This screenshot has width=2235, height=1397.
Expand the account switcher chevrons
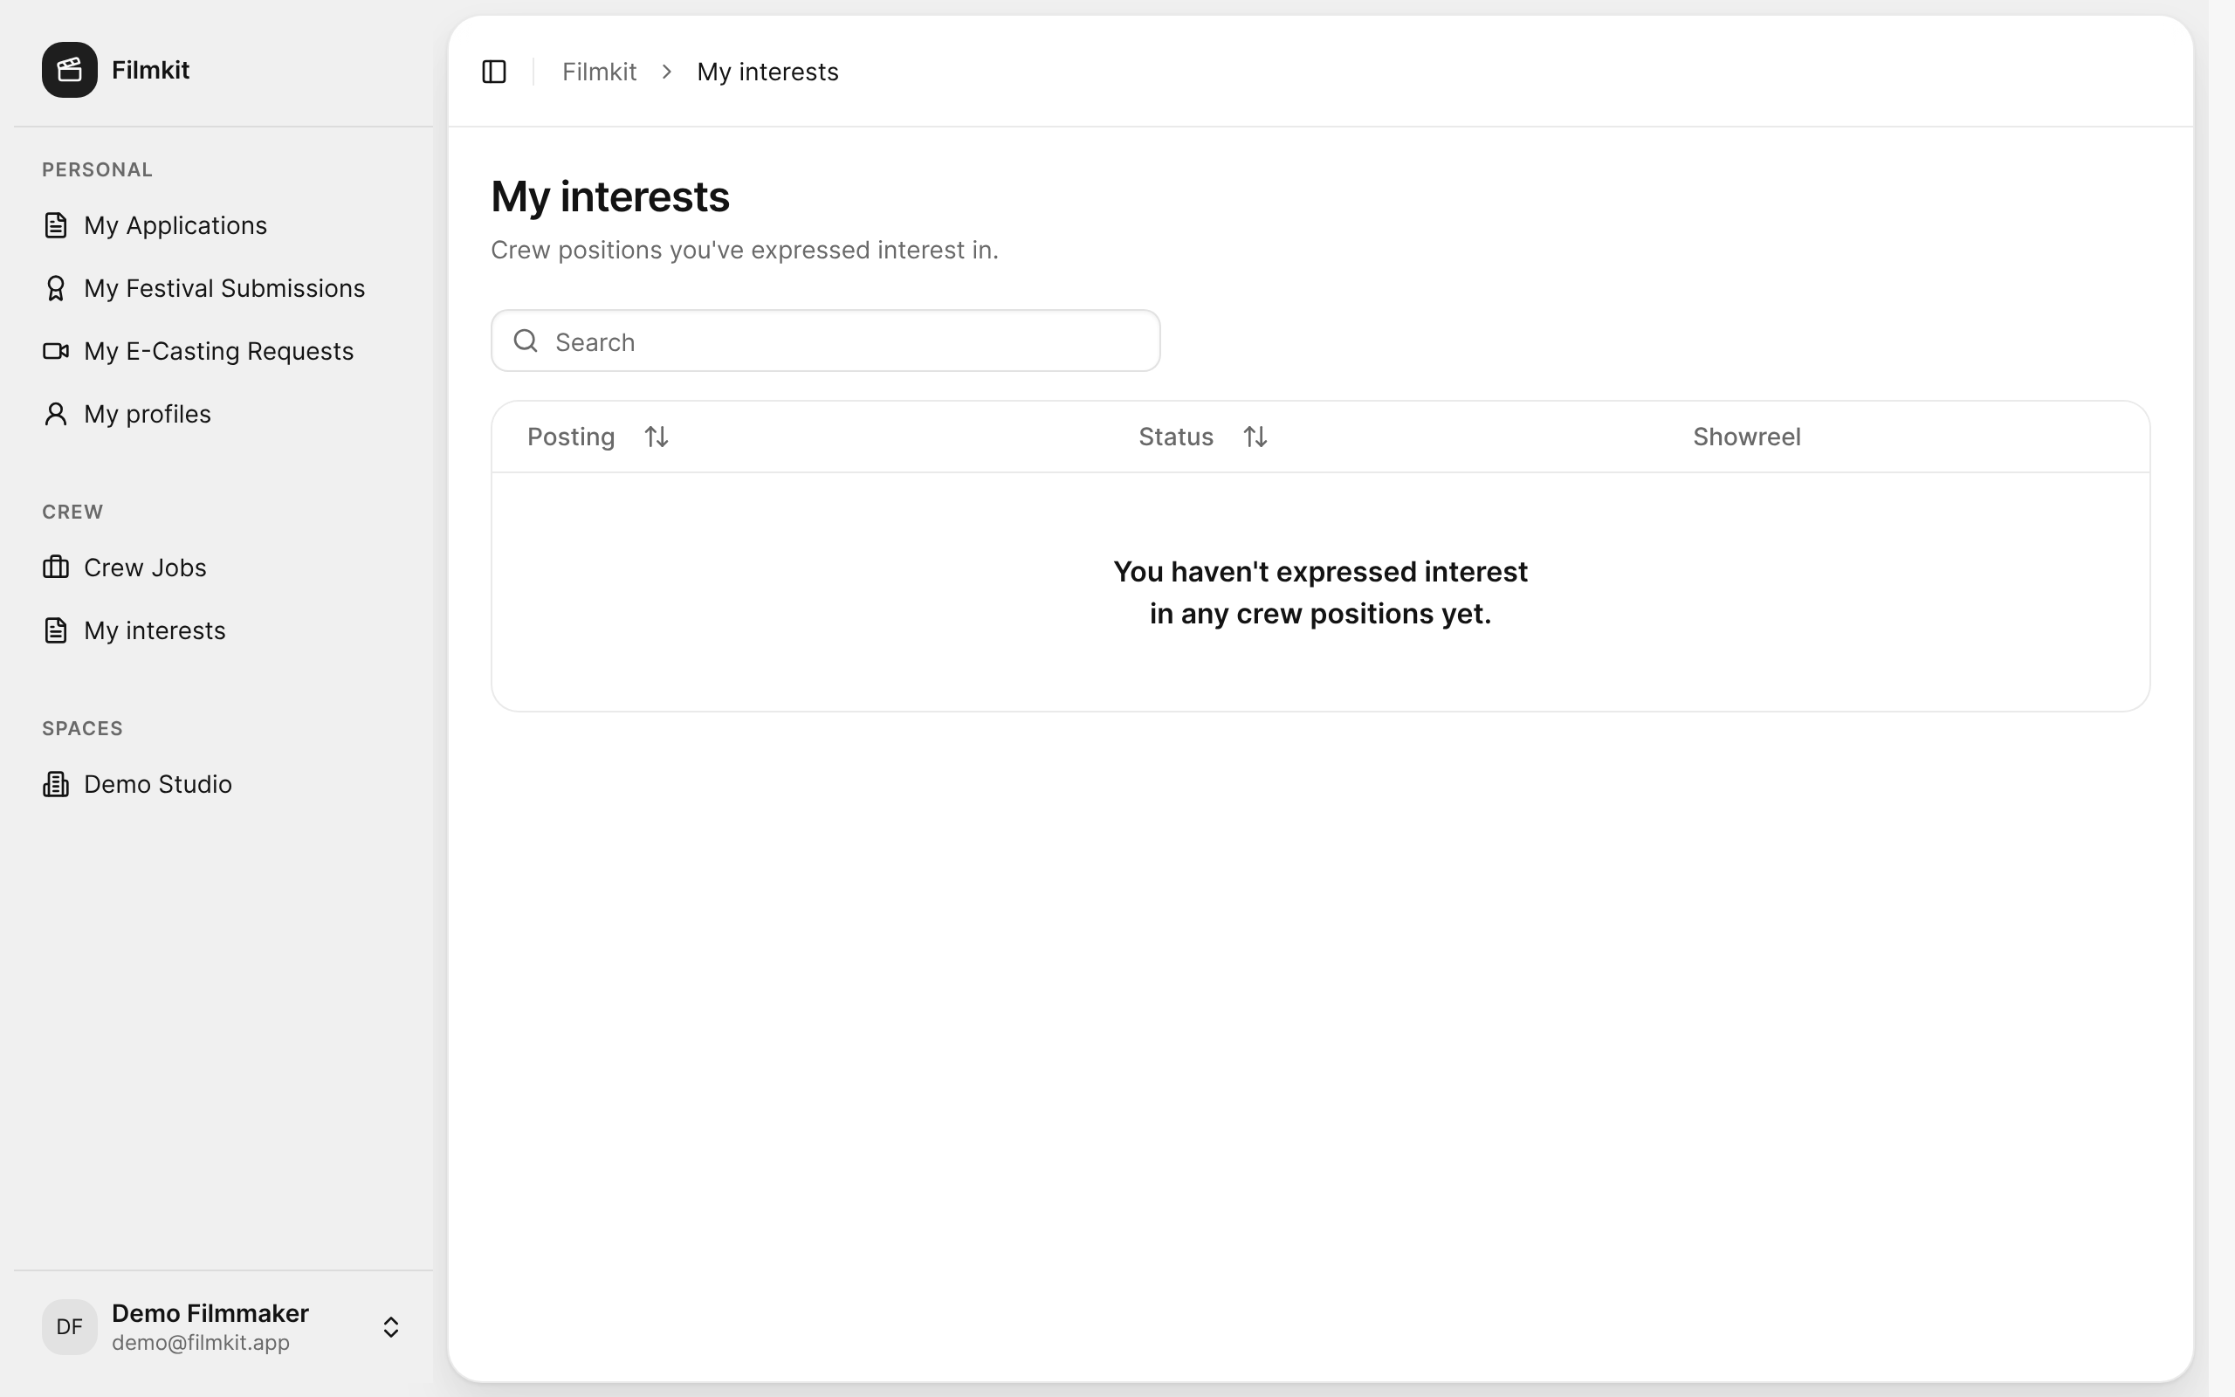pyautogui.click(x=390, y=1327)
